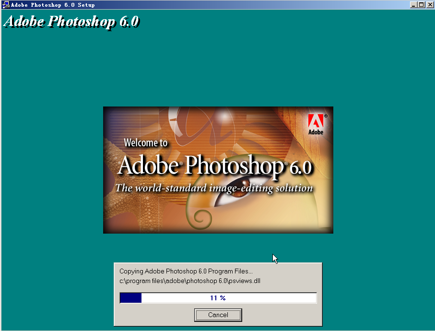This screenshot has height=331, width=435.
Task: Click the Adobe logo in the splash image
Action: tap(315, 122)
